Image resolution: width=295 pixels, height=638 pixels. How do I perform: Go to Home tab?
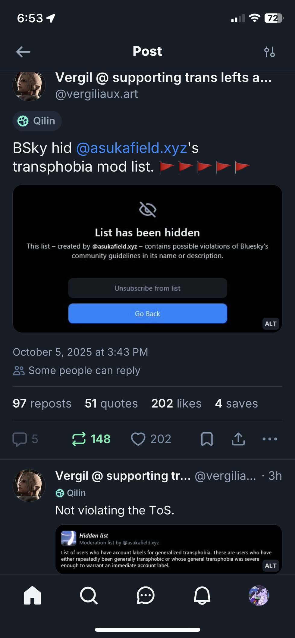33,595
